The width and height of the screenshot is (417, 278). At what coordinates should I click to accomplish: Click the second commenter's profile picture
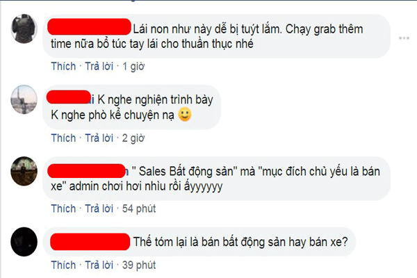pos(24,99)
